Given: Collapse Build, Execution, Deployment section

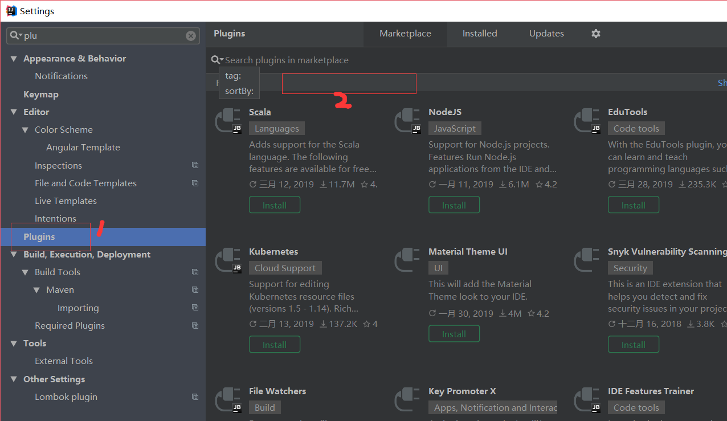Looking at the screenshot, I should (14, 255).
